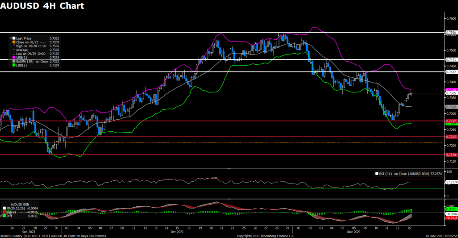Click the Oct 2021 date axis label
Screen dimensions: 458x238
[177, 232]
